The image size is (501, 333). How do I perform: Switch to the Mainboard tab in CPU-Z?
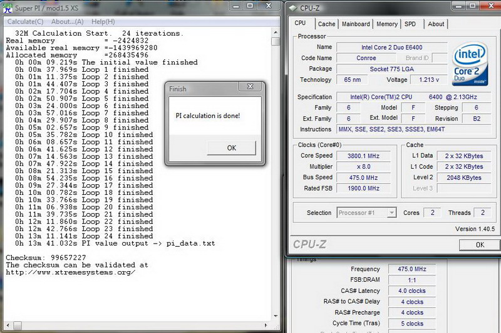tap(356, 24)
